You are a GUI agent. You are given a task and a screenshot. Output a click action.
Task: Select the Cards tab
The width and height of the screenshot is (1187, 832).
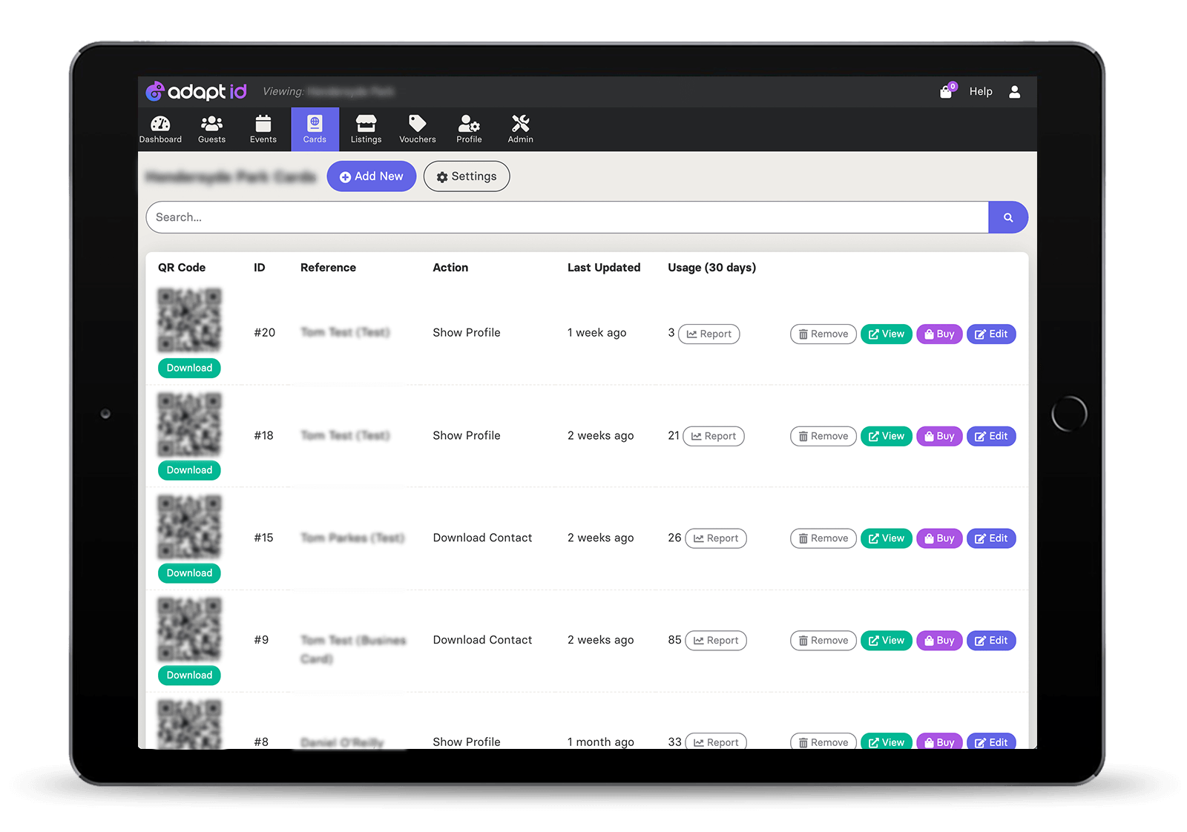[x=315, y=129]
